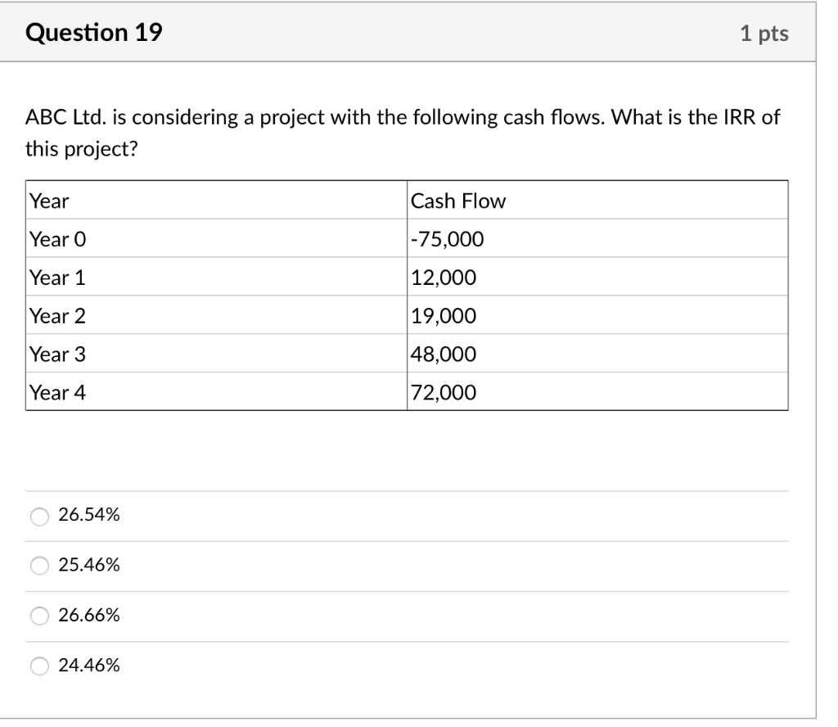838x727 pixels.
Task: Click the 26.54% label text
Action: click(x=89, y=514)
